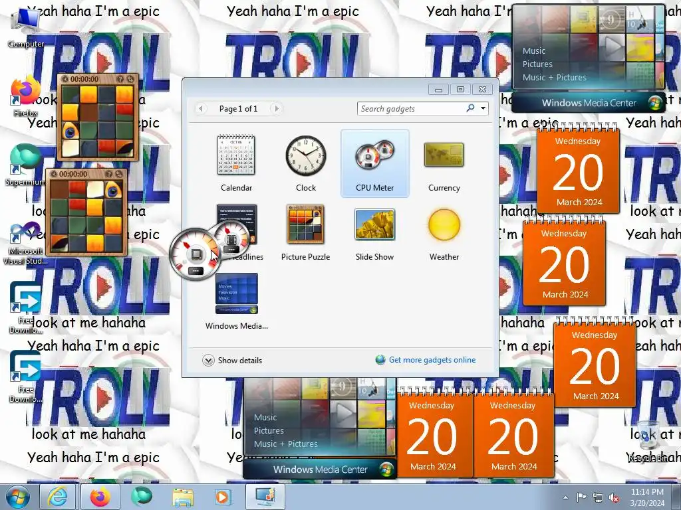
Task: Select the Clock gadget in gallery
Action: click(x=306, y=163)
